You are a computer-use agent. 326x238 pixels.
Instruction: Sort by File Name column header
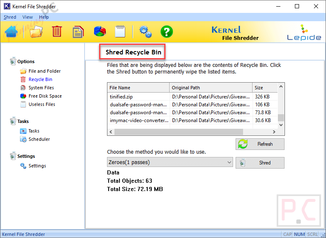[x=139, y=88]
